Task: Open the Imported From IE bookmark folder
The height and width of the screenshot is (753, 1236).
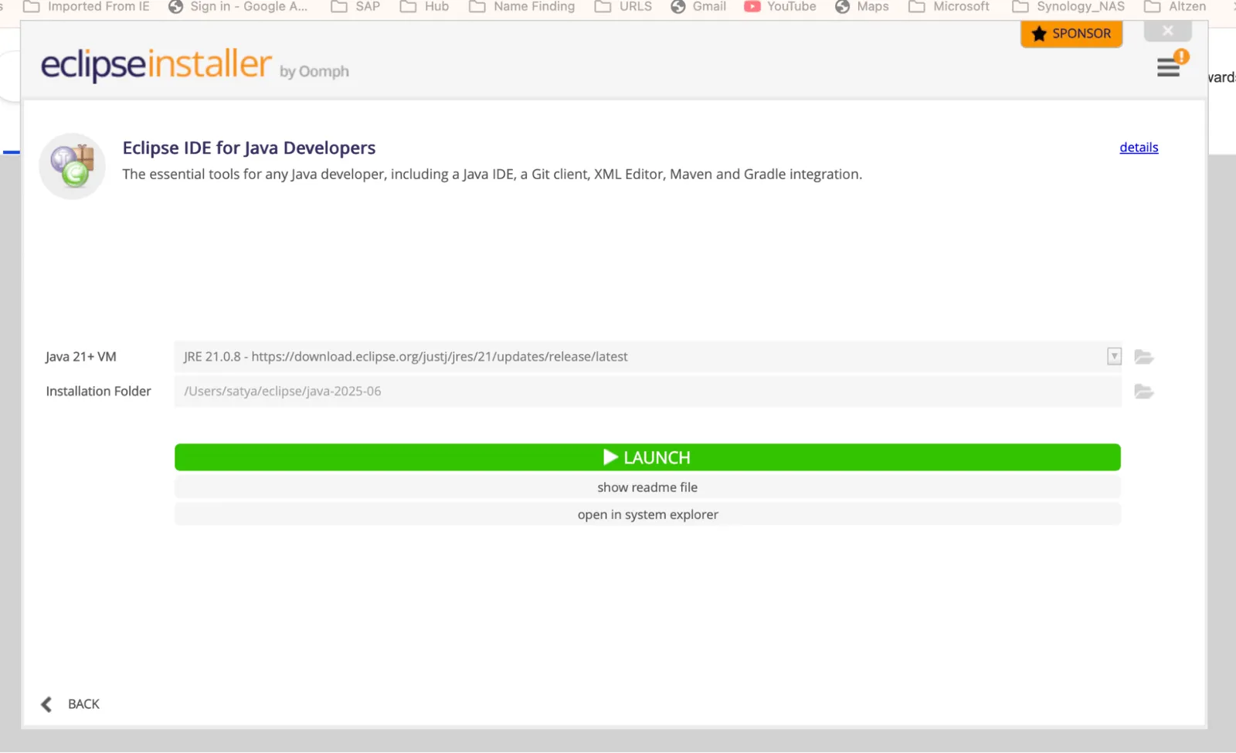Action: pyautogui.click(x=87, y=6)
